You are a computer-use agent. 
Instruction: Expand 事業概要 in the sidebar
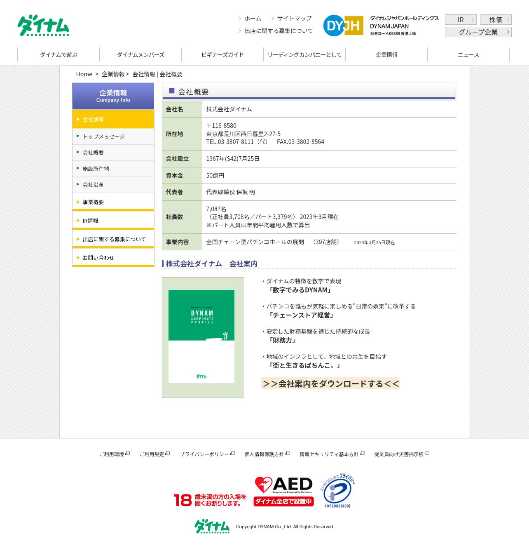[113, 202]
